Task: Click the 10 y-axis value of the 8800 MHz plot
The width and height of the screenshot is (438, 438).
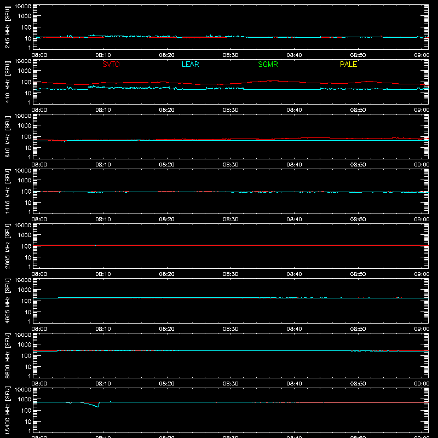Action: click(x=28, y=367)
